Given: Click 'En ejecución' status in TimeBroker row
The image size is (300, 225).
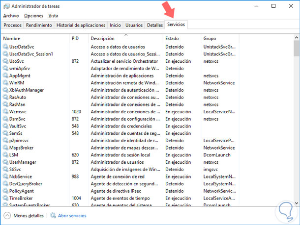Looking at the screenshot, I should tap(178, 198).
